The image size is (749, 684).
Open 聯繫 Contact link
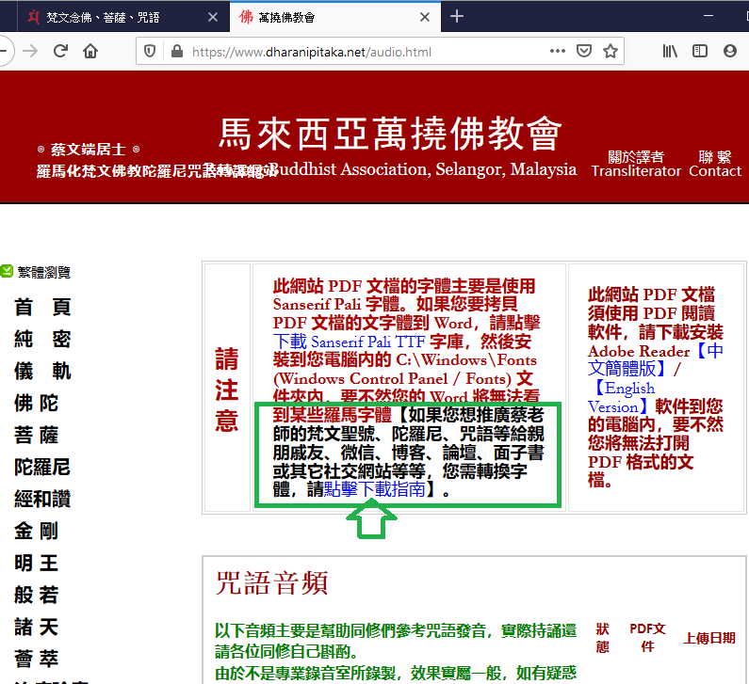click(x=714, y=164)
